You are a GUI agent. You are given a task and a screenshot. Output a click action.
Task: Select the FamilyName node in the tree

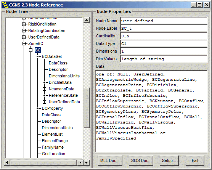53,147
